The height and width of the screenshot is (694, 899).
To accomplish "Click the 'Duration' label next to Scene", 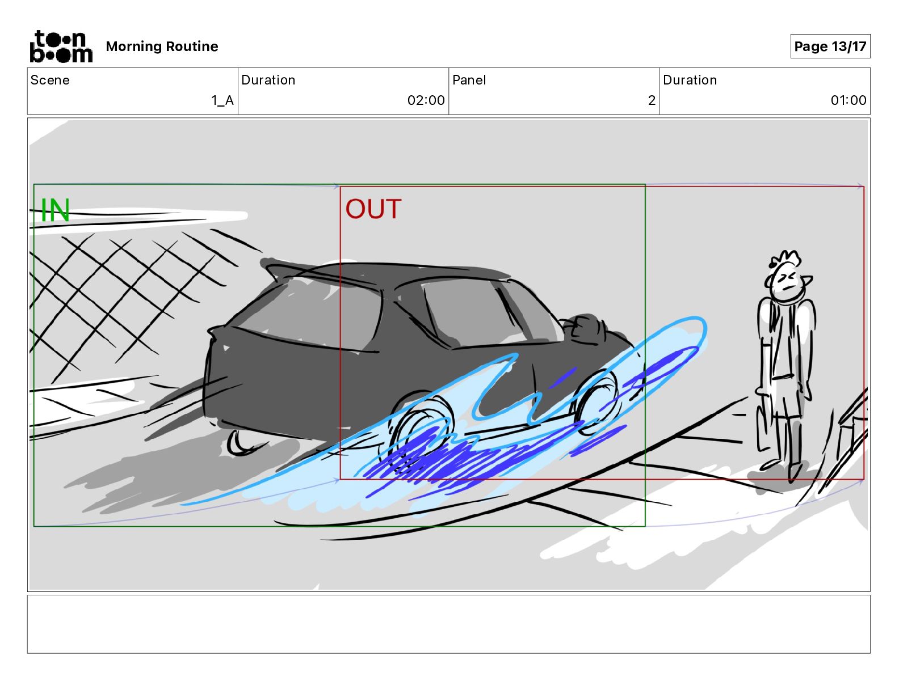I will (268, 80).
